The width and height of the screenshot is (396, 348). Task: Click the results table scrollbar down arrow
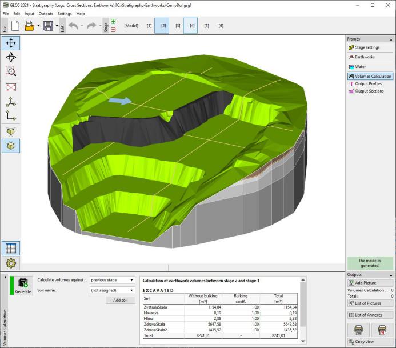303,341
